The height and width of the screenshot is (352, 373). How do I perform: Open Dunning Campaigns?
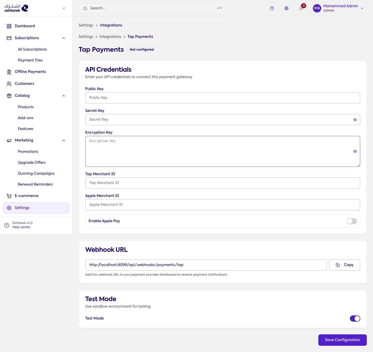(x=36, y=173)
